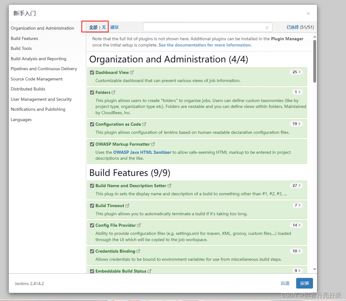Open Dashboard View external link icon
346x301 pixels.
[132, 72]
